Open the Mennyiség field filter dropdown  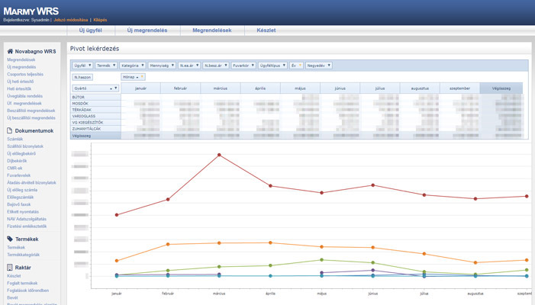[x=172, y=66]
